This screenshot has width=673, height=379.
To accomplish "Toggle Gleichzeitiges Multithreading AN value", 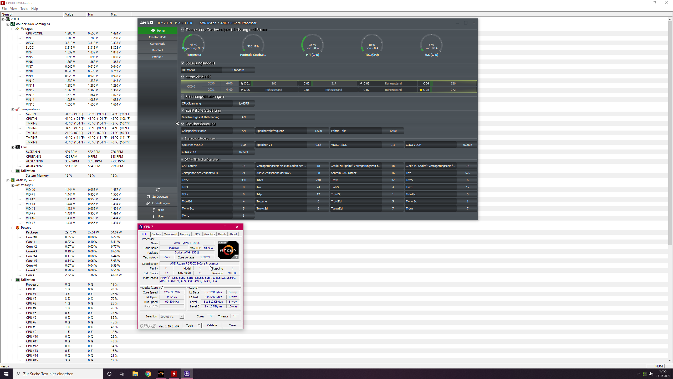I will pos(243,117).
